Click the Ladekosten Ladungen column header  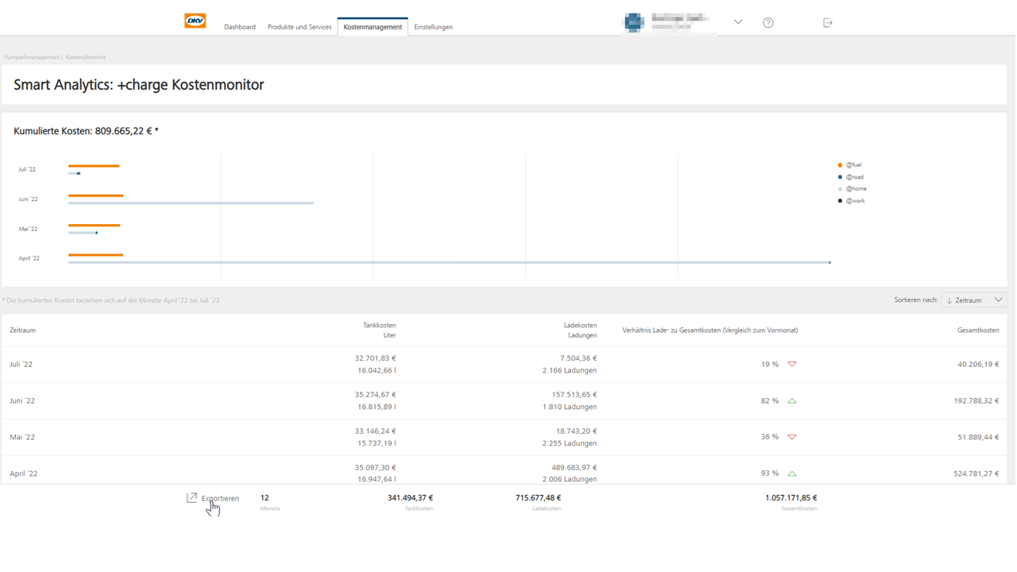(x=580, y=330)
